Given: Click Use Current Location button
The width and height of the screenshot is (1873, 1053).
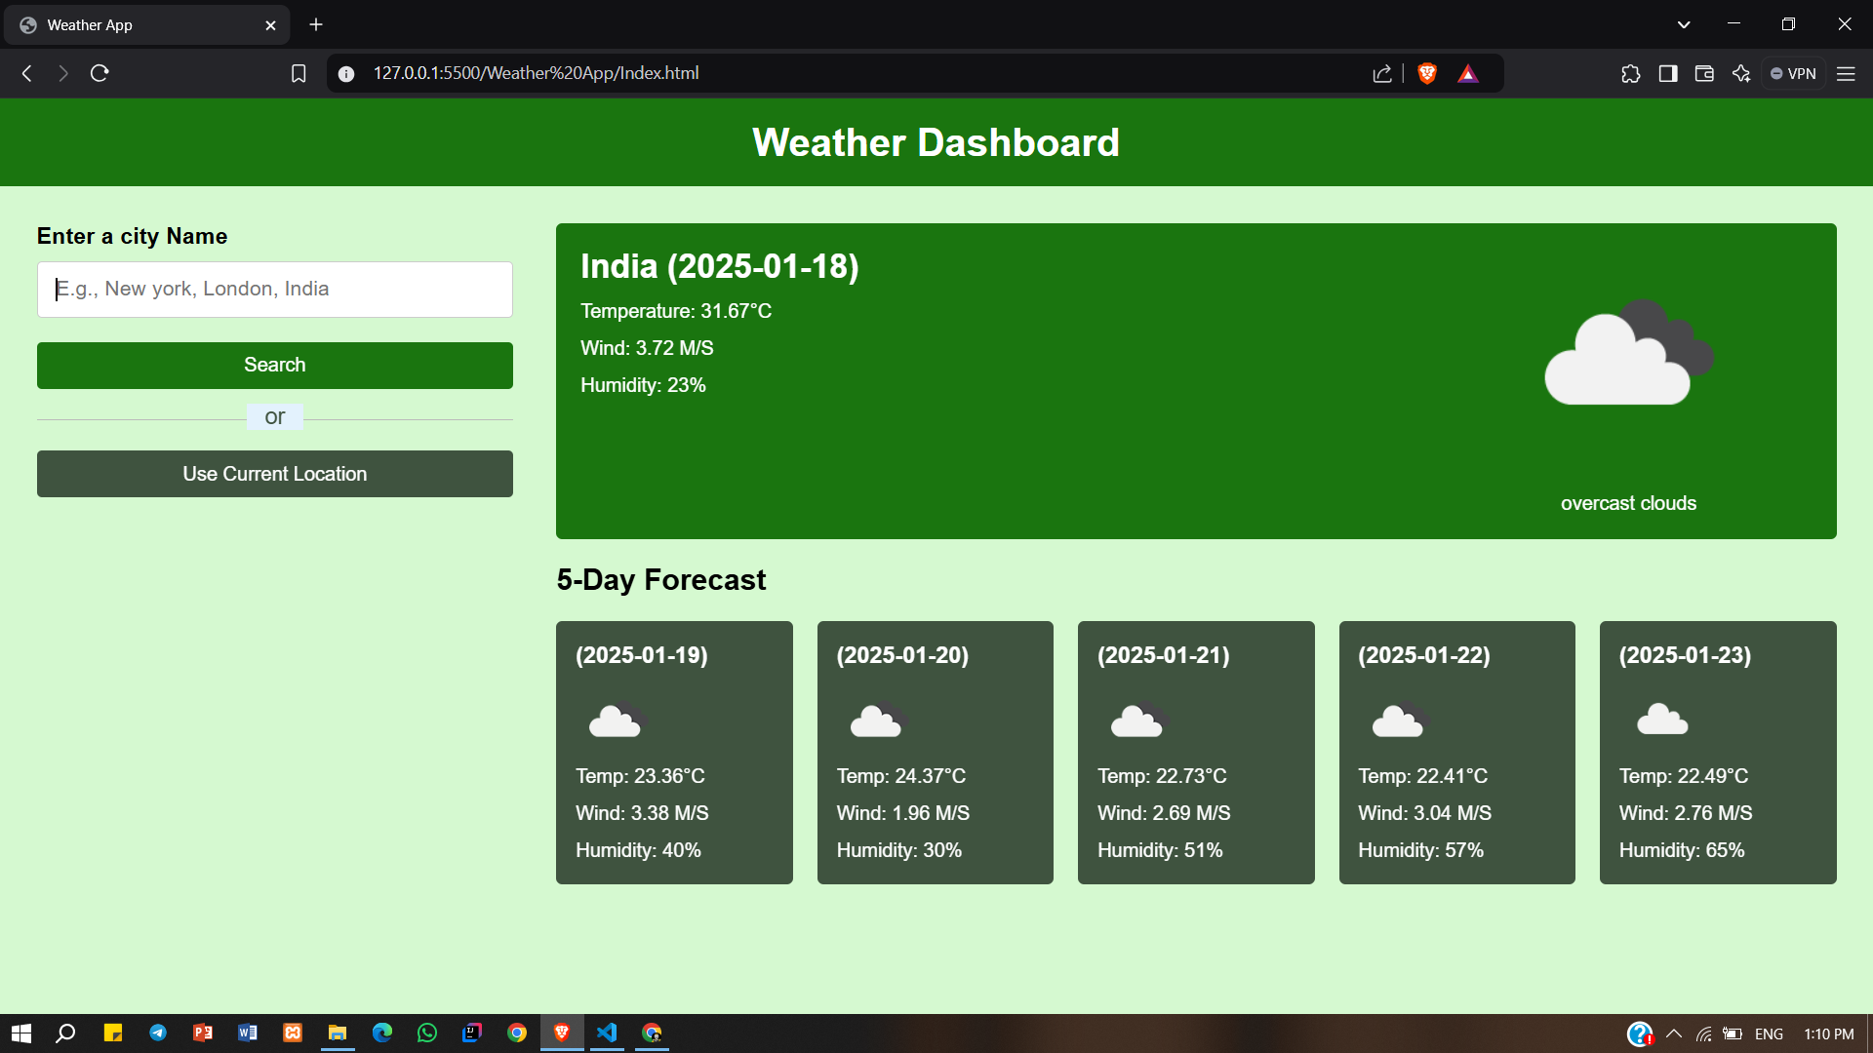Looking at the screenshot, I should tap(275, 474).
